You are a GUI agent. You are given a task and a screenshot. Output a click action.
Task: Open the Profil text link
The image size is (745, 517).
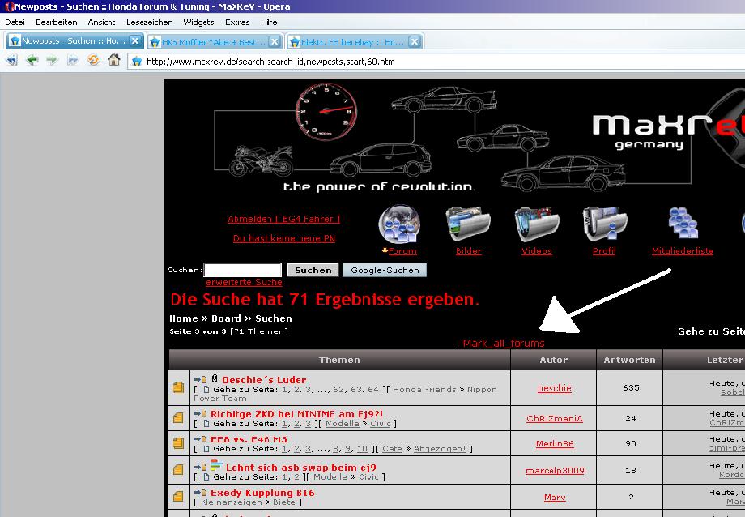[x=604, y=250]
